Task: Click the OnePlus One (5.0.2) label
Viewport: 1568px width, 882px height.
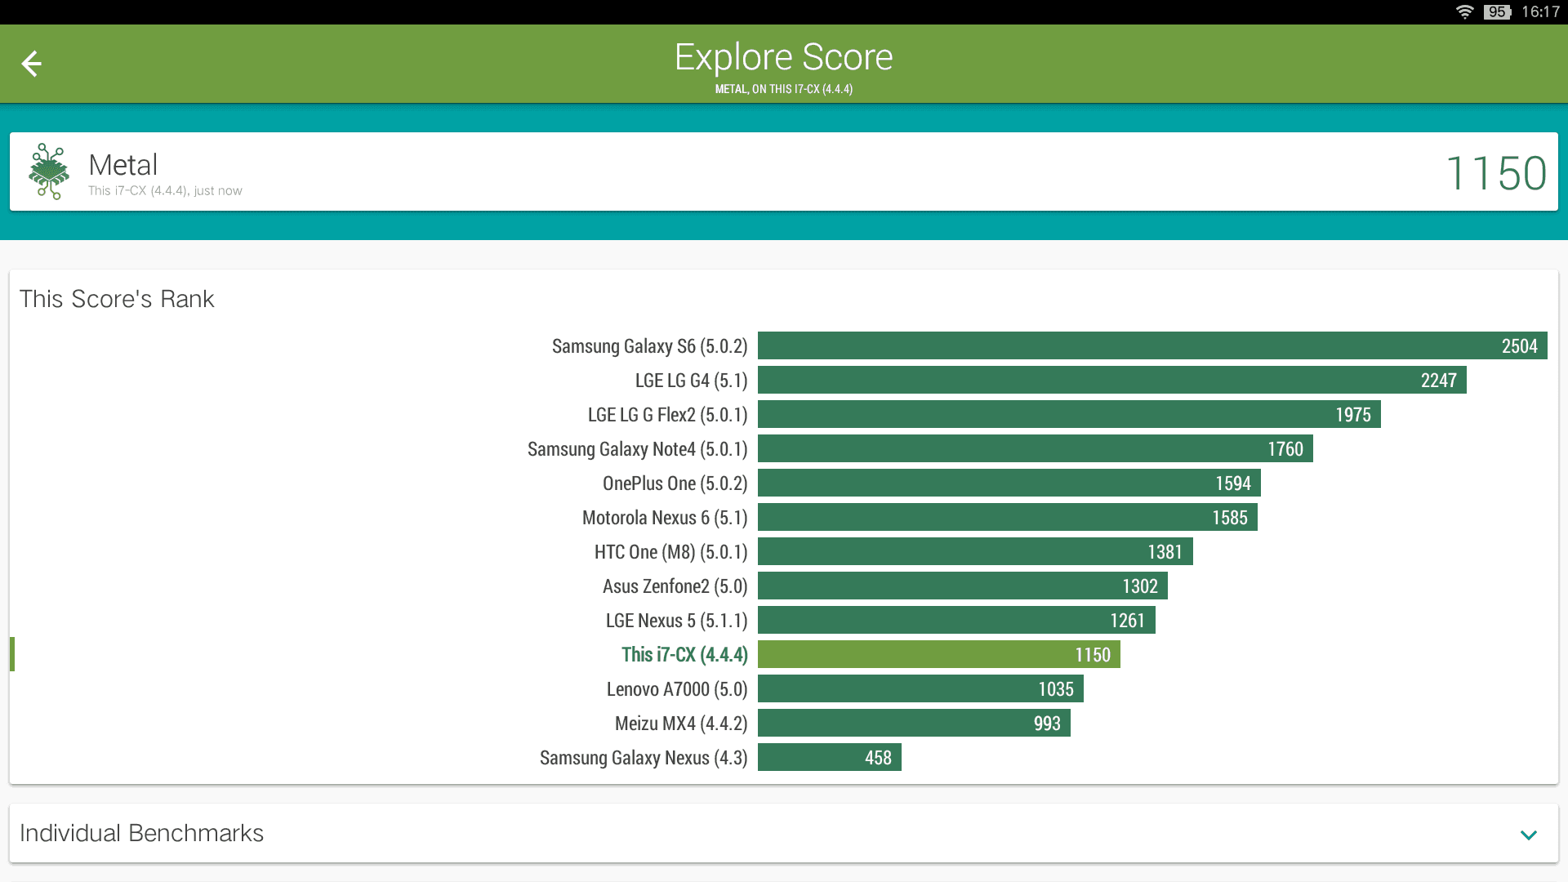Action: (x=675, y=483)
